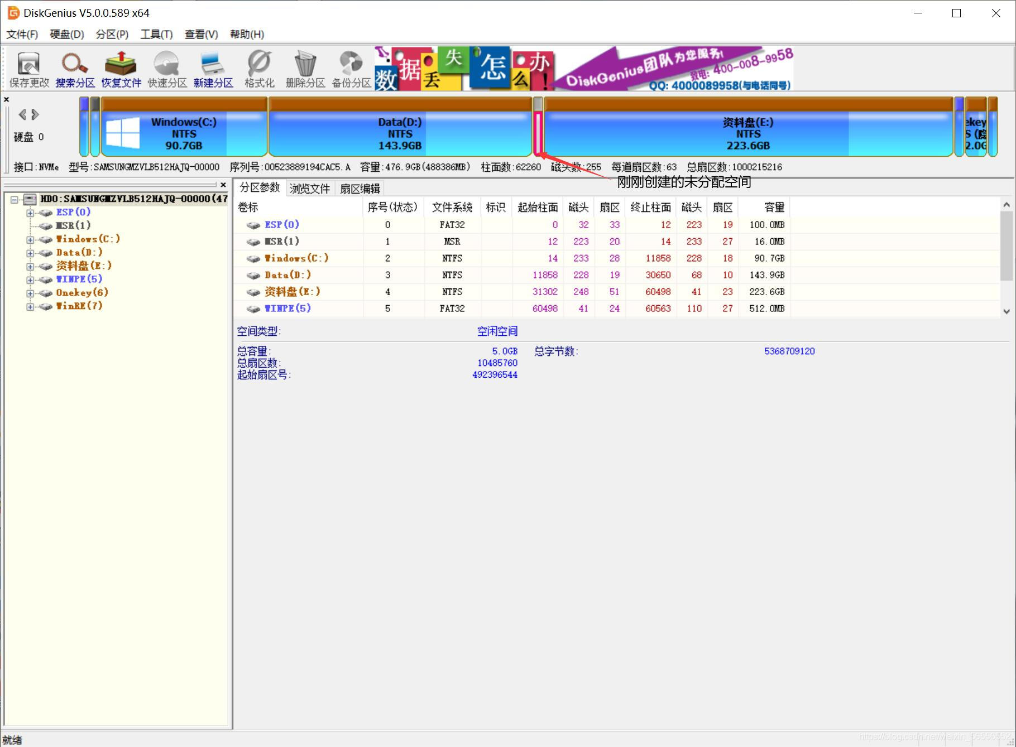
Task: Click the Delete Partition (删除分区) icon
Action: 305,69
